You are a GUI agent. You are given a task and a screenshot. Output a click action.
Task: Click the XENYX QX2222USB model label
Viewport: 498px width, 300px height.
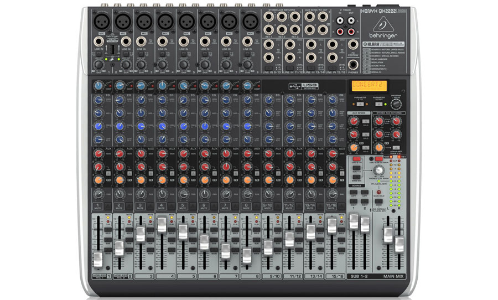click(x=383, y=11)
